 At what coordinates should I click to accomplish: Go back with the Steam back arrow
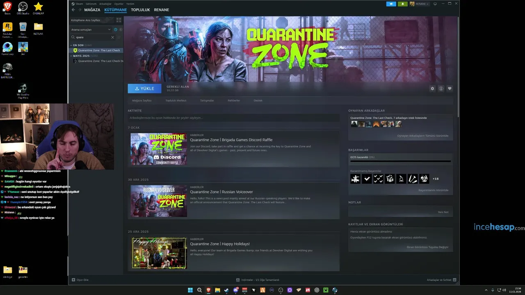73,10
